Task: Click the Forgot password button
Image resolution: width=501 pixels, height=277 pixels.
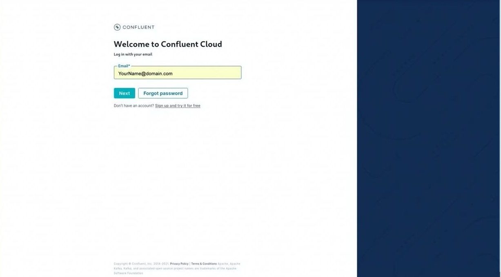Action: (163, 93)
